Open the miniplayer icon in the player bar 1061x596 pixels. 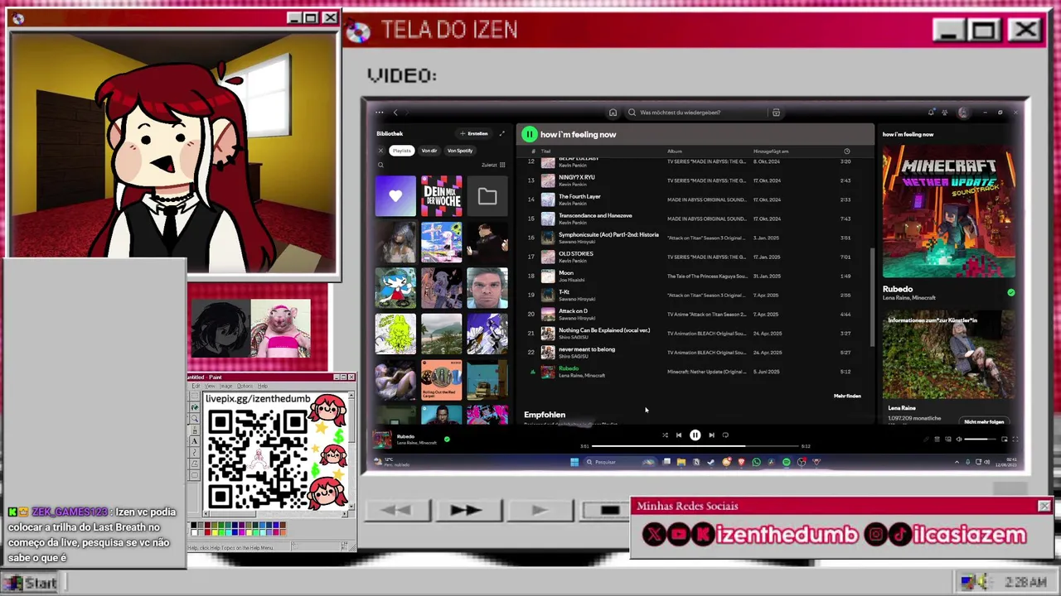pos(1004,439)
